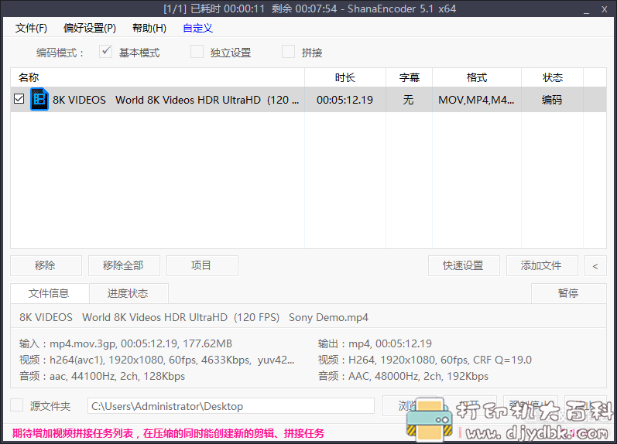Uncheck the 8K VIDEOS file row checkbox

pos(19,99)
